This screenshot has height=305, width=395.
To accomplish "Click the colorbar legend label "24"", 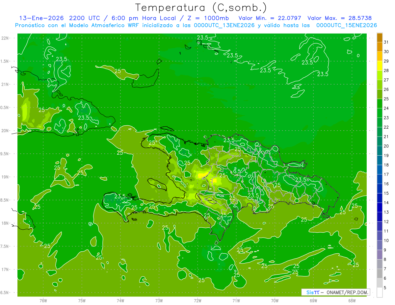I will pos(386,108).
